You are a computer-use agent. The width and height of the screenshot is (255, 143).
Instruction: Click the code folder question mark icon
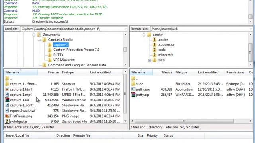(154, 50)
